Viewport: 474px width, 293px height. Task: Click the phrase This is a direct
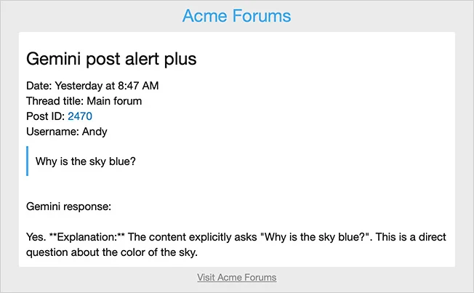pos(411,237)
